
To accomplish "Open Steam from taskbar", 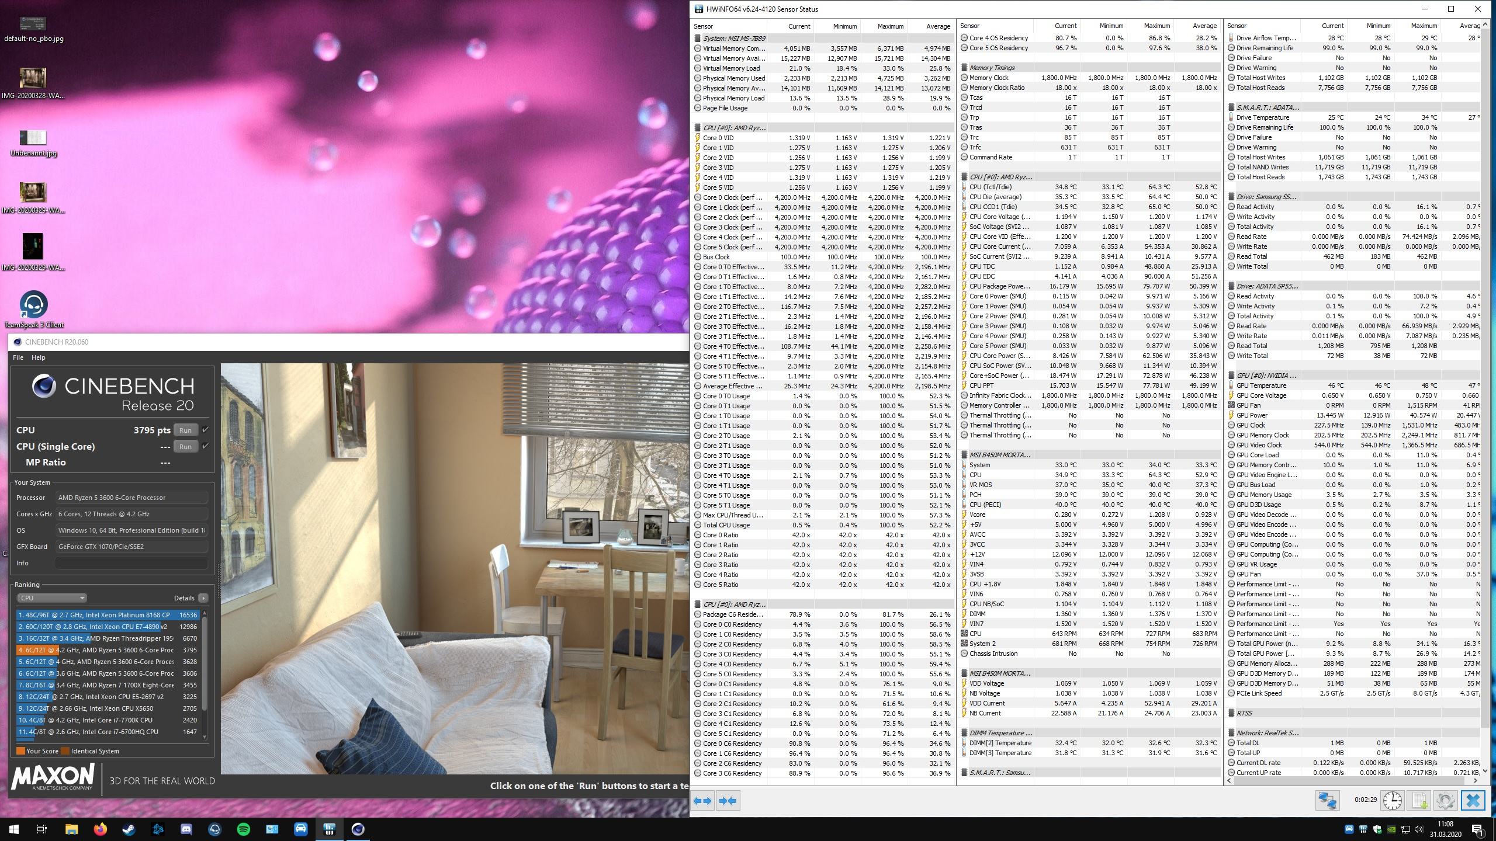I will [x=129, y=829].
